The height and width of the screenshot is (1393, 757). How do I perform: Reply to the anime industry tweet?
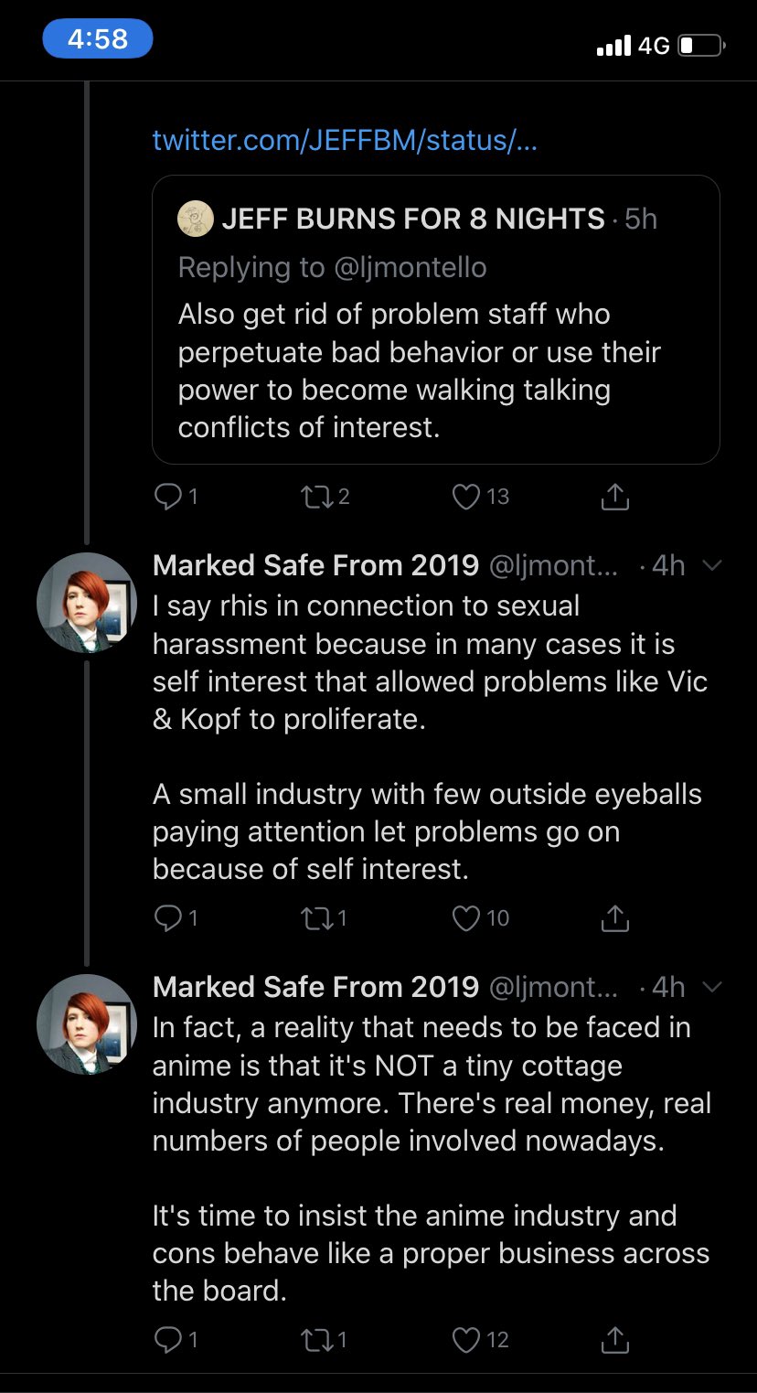[x=168, y=1340]
